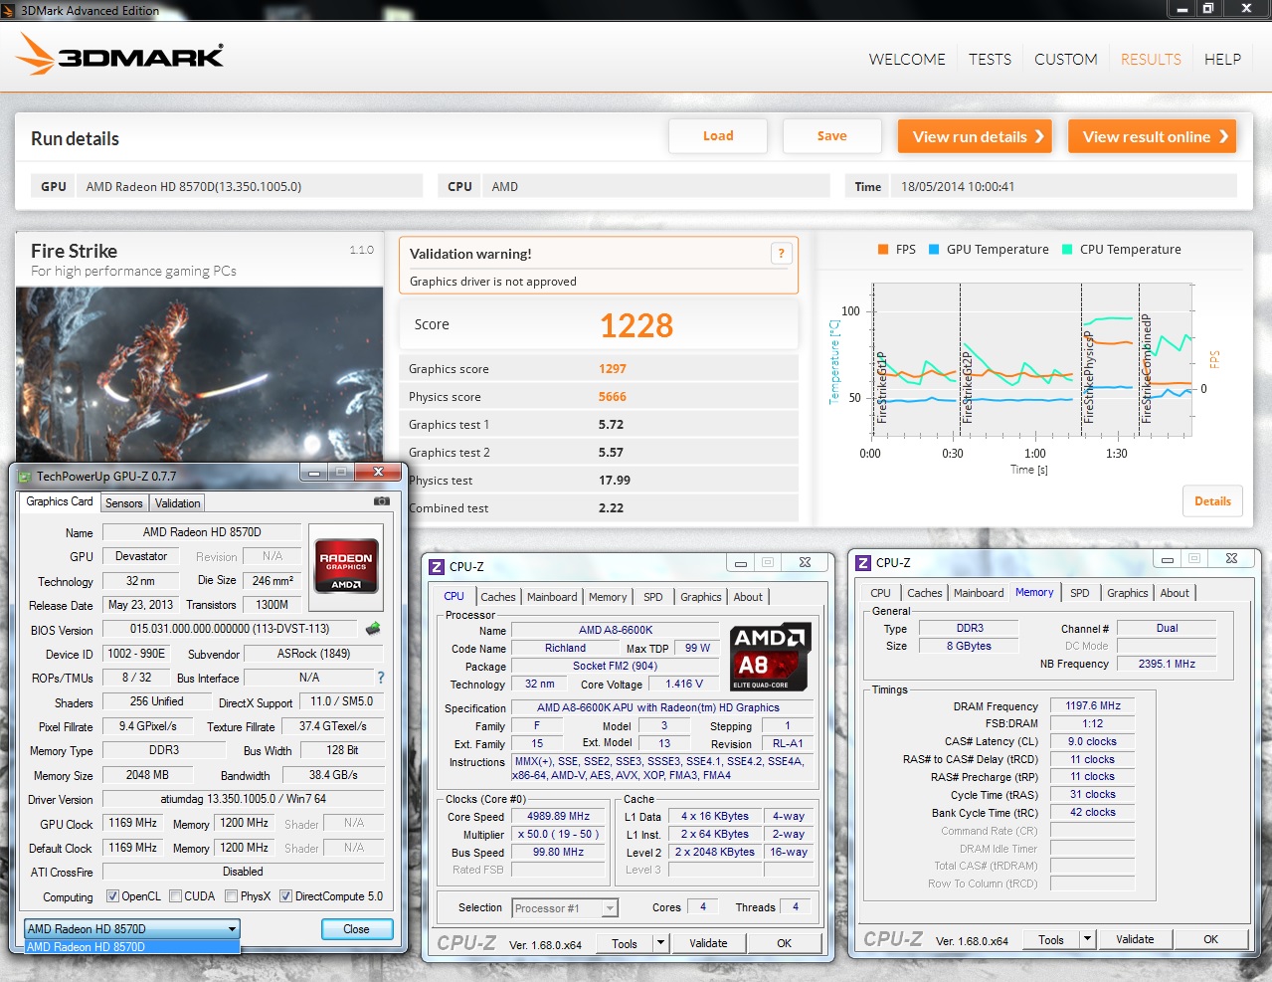Viewport: 1272px width, 982px height.
Task: Toggle the DirectCompute 5.0 checkbox
Action: click(x=285, y=896)
